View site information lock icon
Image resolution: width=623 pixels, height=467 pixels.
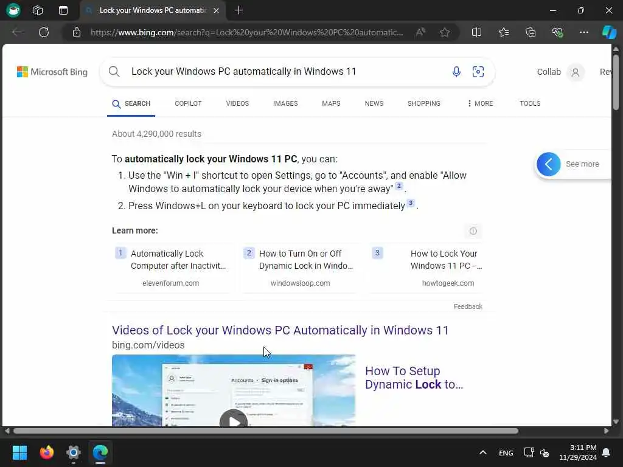pos(77,32)
